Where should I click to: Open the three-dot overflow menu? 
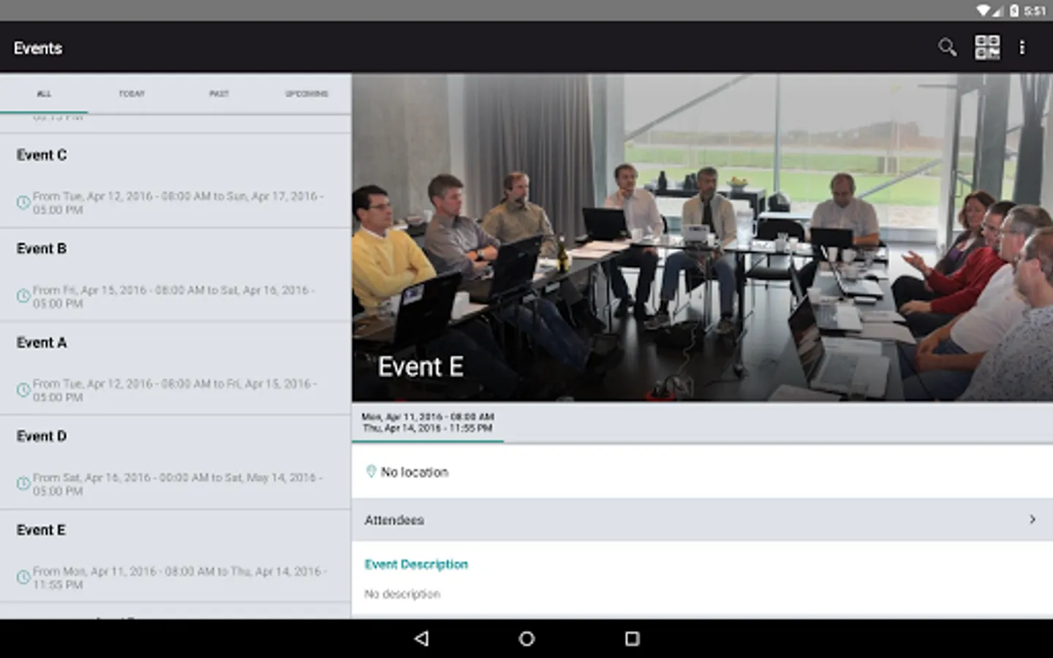(x=1022, y=48)
